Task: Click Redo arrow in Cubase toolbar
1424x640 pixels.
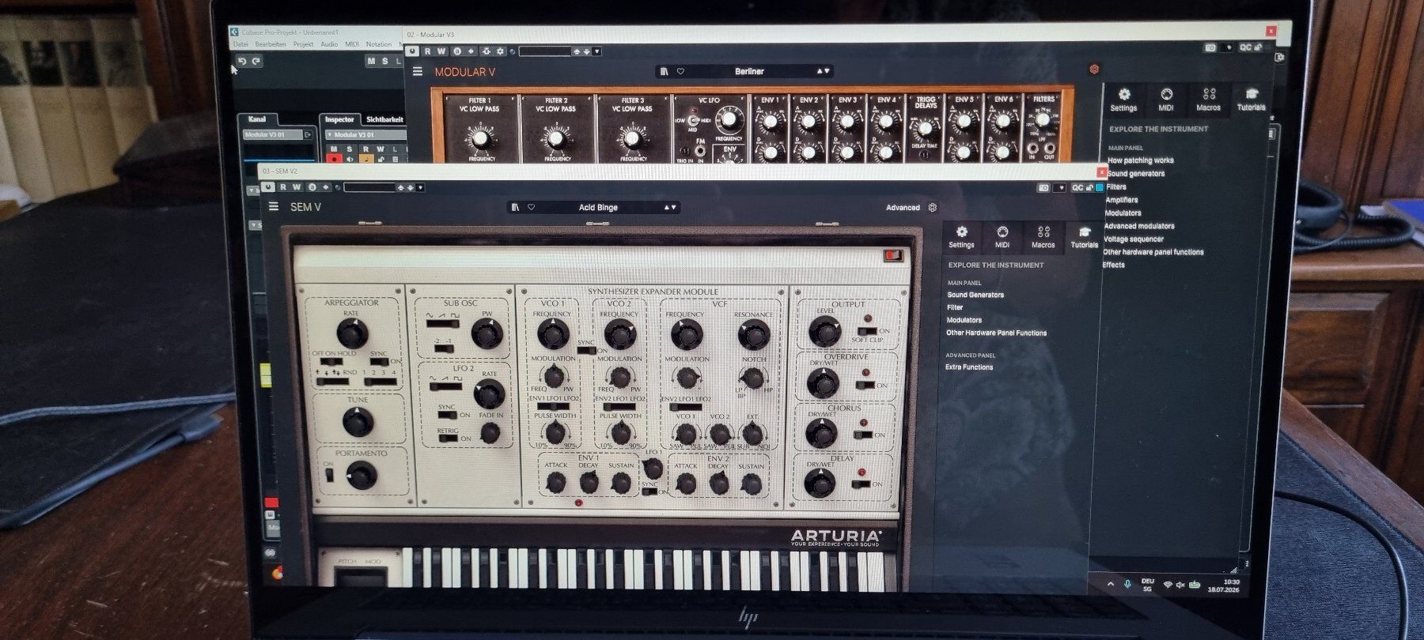Action: (256, 61)
